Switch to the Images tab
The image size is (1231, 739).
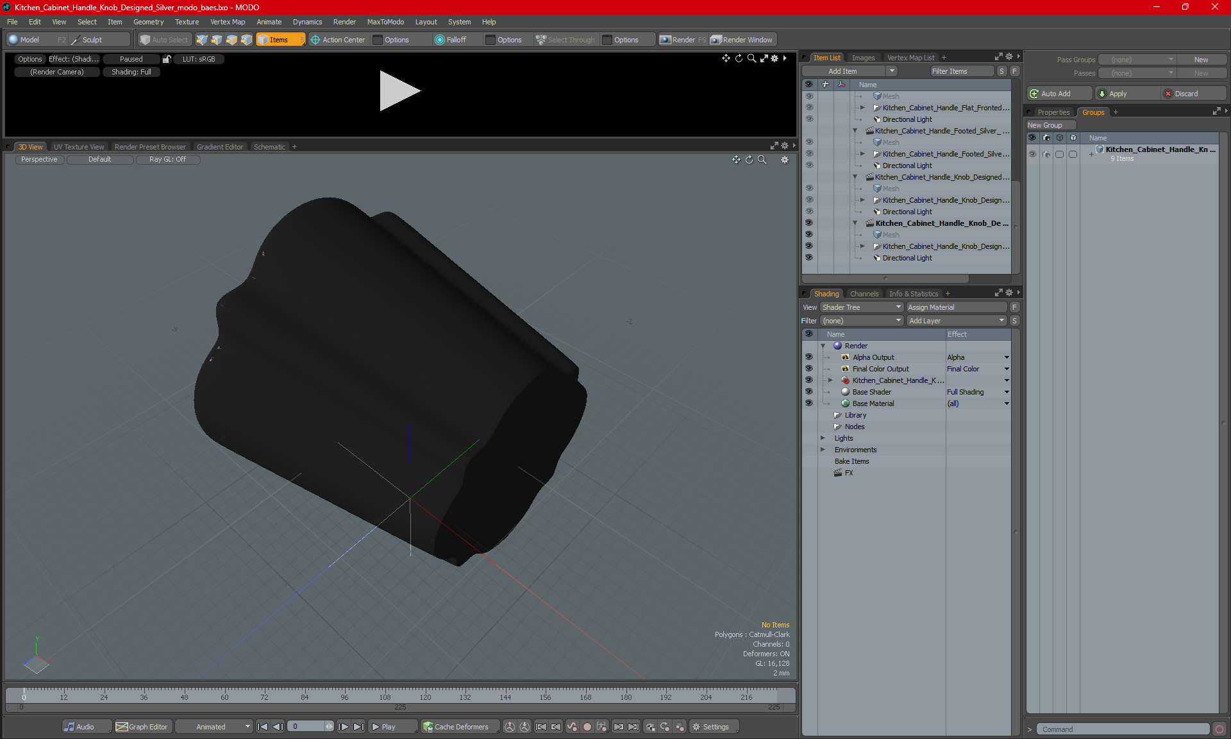pyautogui.click(x=863, y=58)
